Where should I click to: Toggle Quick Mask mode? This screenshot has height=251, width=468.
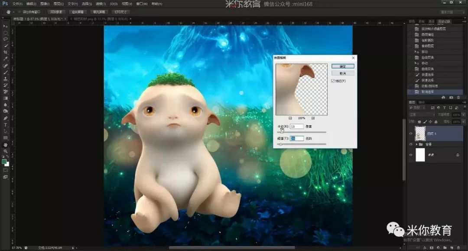tap(5, 170)
